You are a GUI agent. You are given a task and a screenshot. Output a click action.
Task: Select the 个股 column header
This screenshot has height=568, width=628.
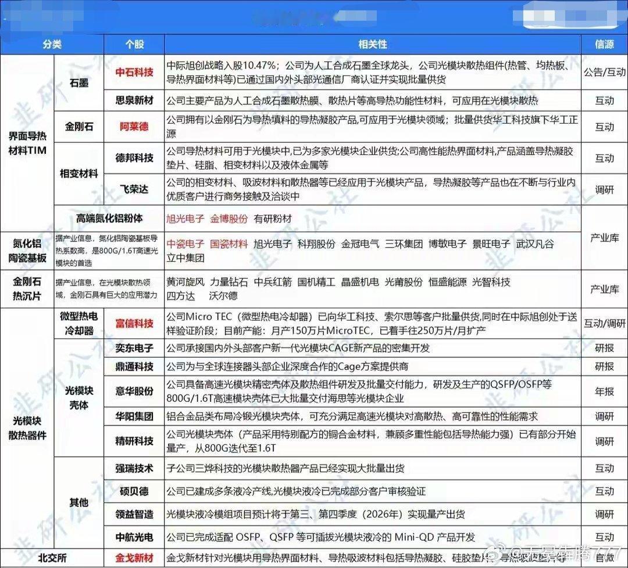click(134, 44)
